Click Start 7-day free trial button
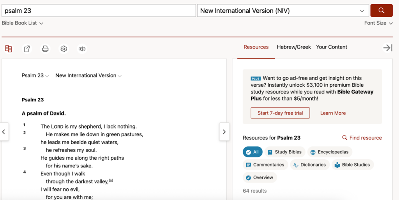This screenshot has height=200, width=399. (280, 113)
